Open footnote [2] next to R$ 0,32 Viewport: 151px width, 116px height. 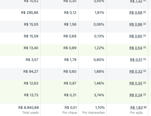145,71
